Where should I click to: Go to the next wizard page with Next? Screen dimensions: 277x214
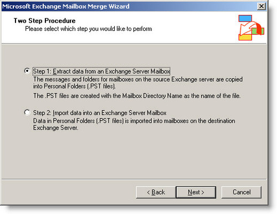pyautogui.click(x=196, y=192)
